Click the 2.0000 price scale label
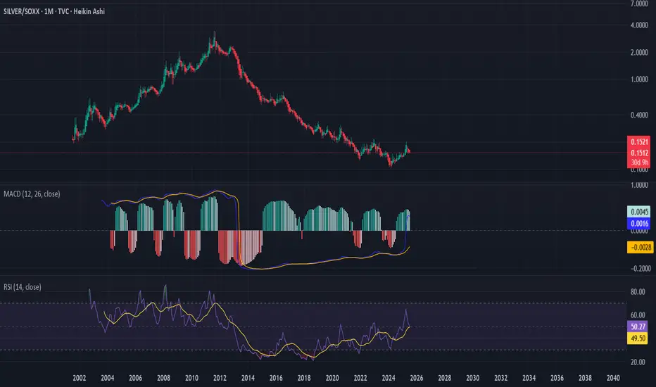 (639, 53)
